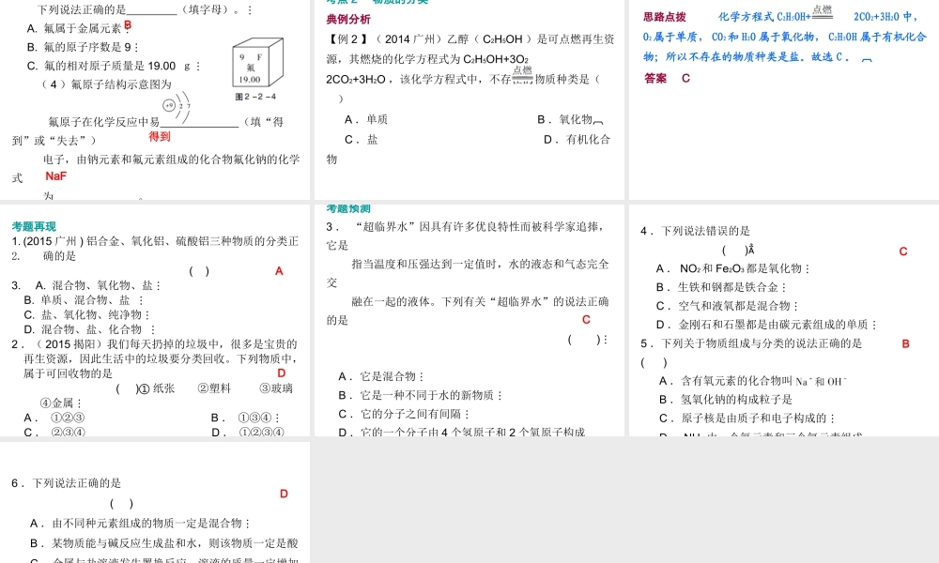Click question '5. 下列关于物质组成与分类的说法正确的是'
The image size is (939, 563).
tap(751, 343)
